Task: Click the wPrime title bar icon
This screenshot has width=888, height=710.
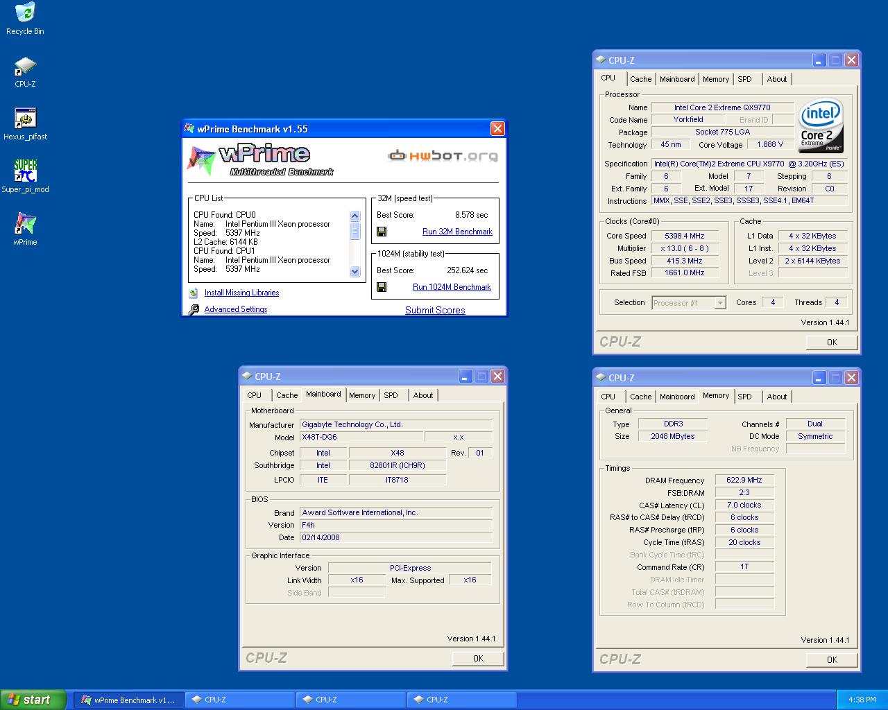Action: point(189,129)
